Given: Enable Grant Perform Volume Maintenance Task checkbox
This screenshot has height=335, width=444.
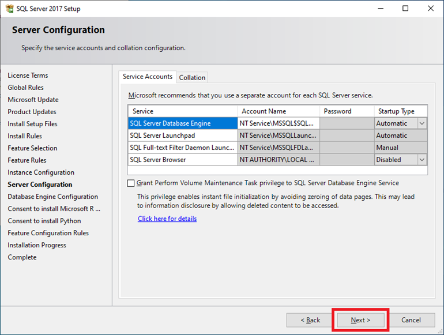Looking at the screenshot, I should click(131, 183).
